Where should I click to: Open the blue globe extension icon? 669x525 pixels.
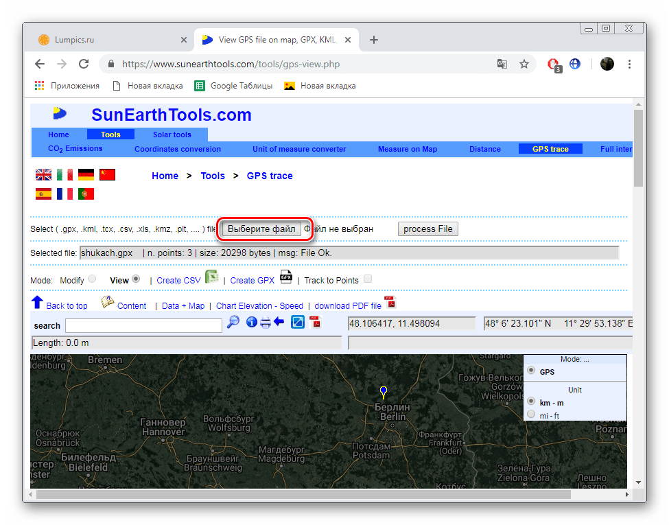[x=575, y=64]
